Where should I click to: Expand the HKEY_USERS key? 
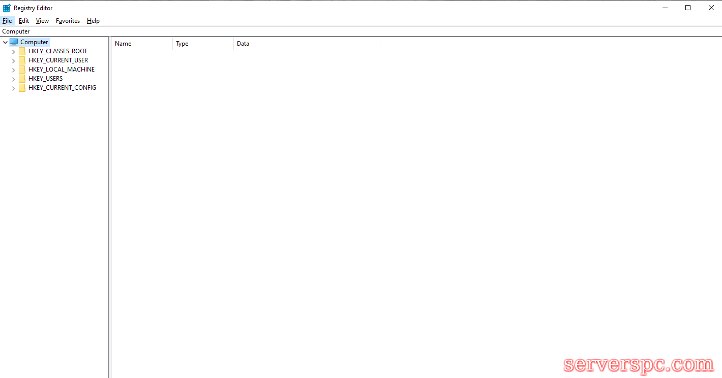point(13,79)
